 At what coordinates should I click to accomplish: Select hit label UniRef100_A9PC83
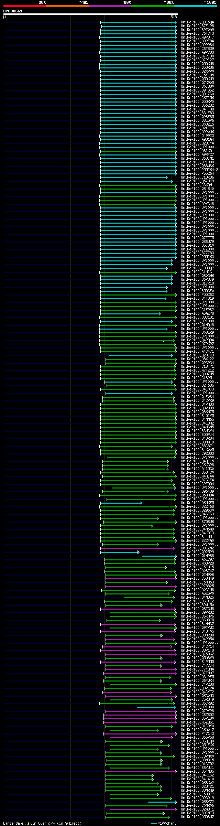point(197,53)
